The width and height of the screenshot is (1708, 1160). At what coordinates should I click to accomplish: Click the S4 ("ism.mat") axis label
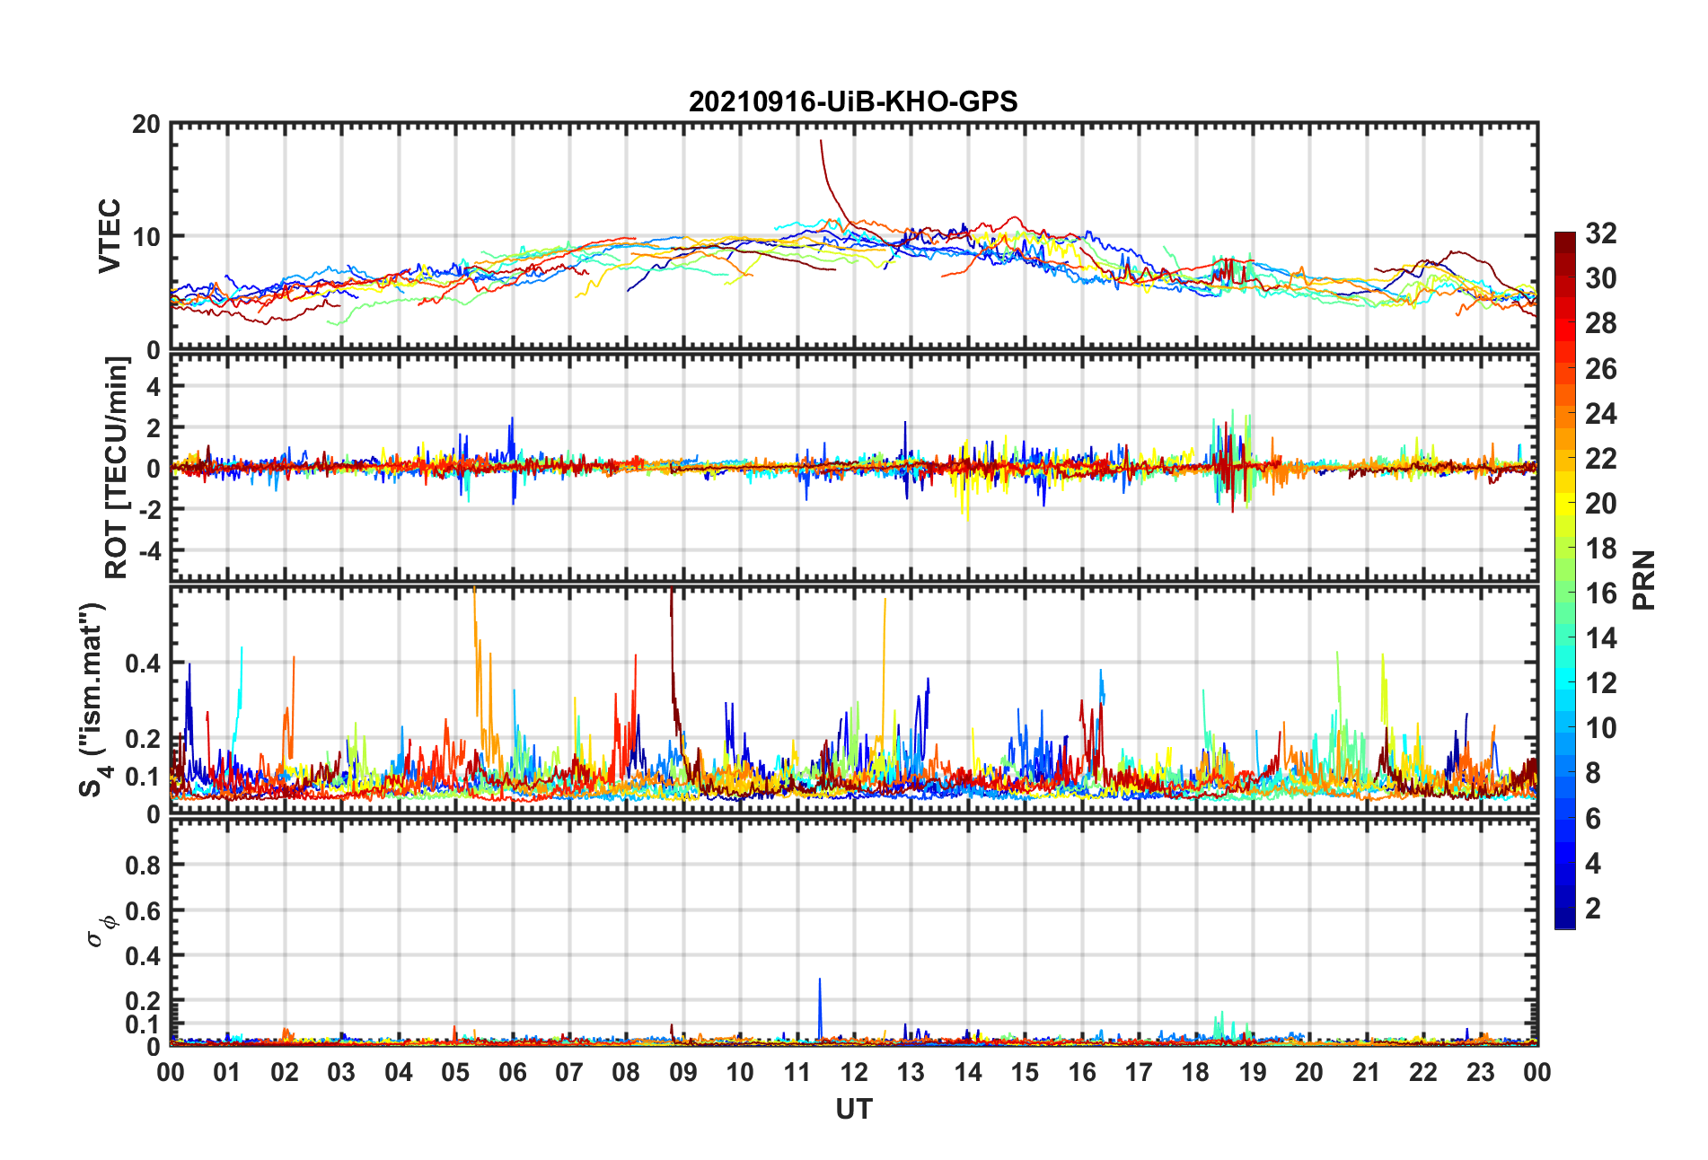[94, 700]
